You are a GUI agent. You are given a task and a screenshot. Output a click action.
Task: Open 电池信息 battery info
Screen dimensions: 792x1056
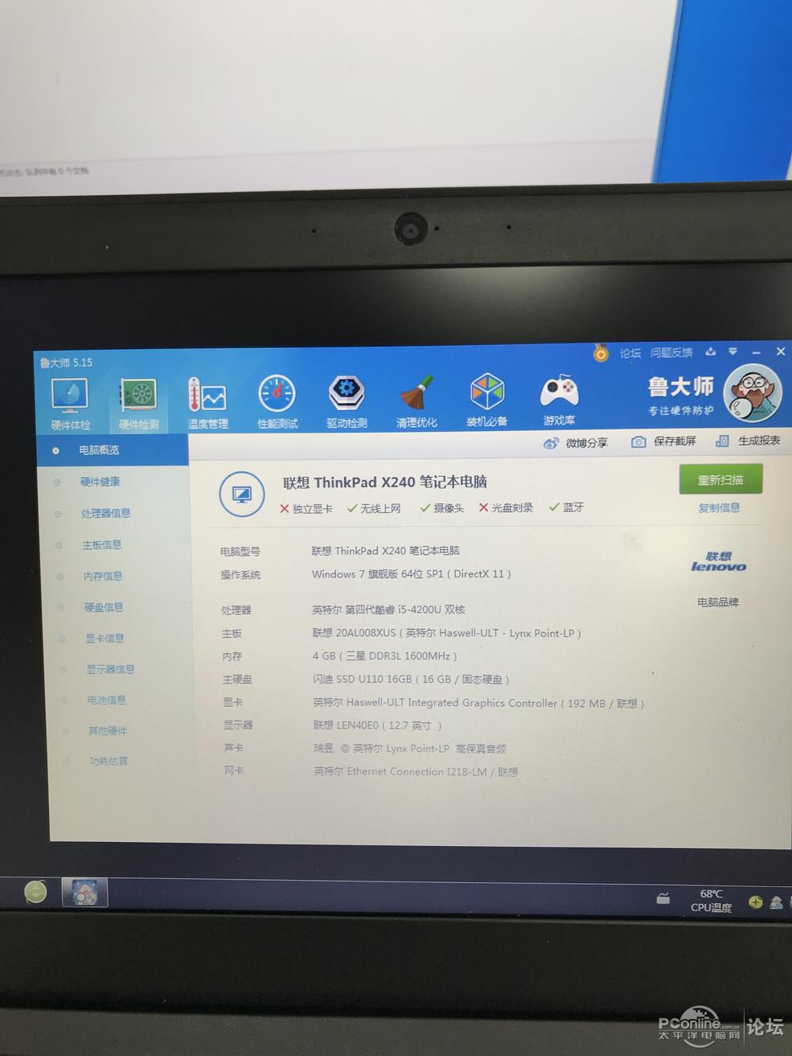106,700
